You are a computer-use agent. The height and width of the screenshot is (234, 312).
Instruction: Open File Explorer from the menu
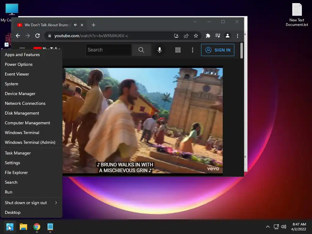tap(31, 172)
